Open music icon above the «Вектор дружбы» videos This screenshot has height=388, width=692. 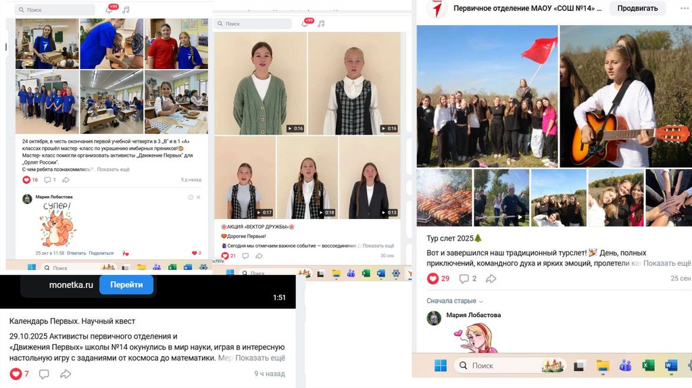(x=321, y=24)
